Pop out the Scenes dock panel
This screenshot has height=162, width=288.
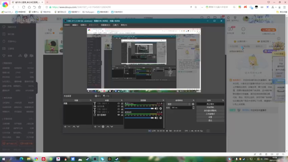(x=91, y=100)
